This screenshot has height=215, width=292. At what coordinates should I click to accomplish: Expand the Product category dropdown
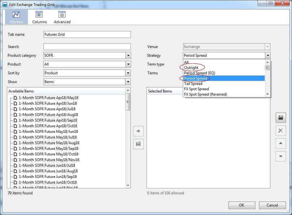[x=128, y=55]
